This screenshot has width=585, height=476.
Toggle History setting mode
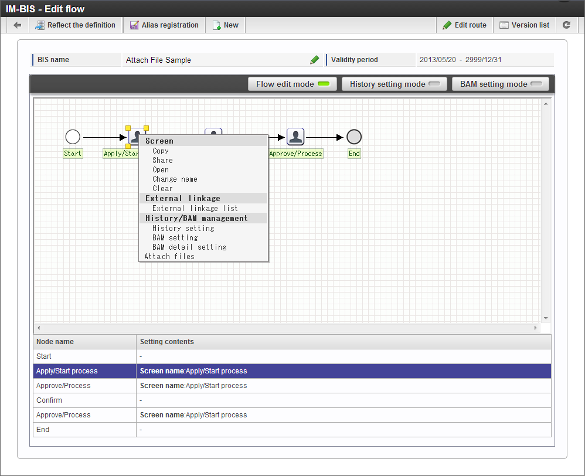pos(394,84)
